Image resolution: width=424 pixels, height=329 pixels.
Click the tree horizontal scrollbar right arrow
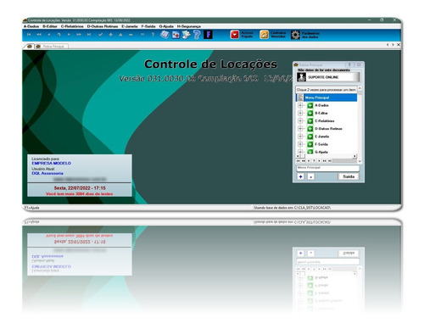[x=354, y=156]
